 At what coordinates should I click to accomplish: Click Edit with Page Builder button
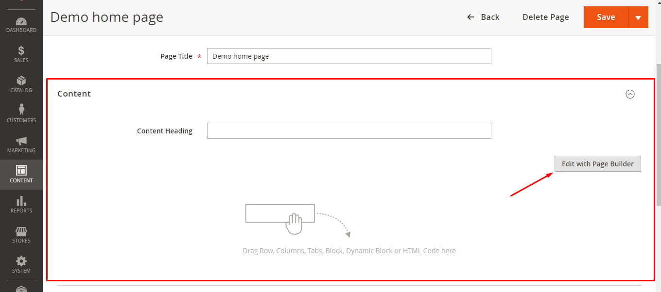(598, 164)
